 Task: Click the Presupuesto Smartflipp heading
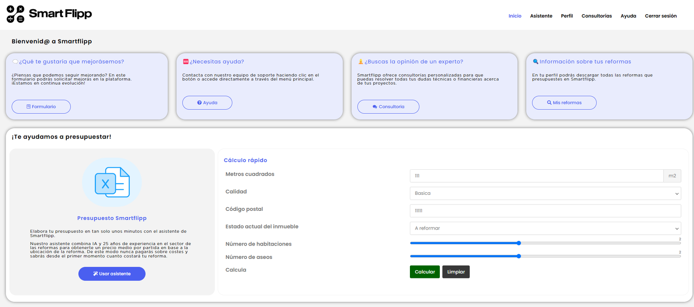click(x=112, y=218)
